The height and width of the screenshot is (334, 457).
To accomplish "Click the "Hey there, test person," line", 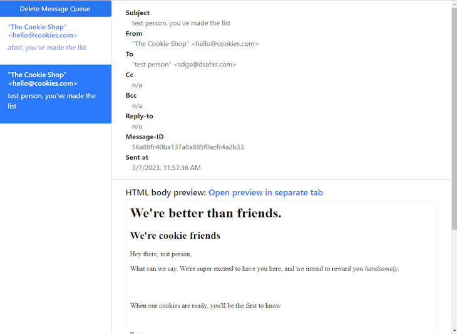I will [161, 254].
